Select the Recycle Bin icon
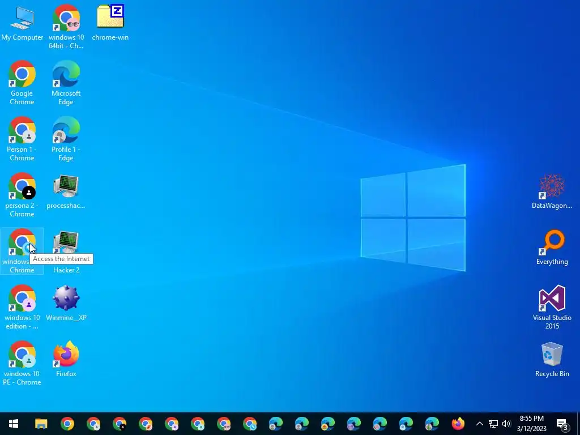The image size is (580, 435). coord(552,360)
